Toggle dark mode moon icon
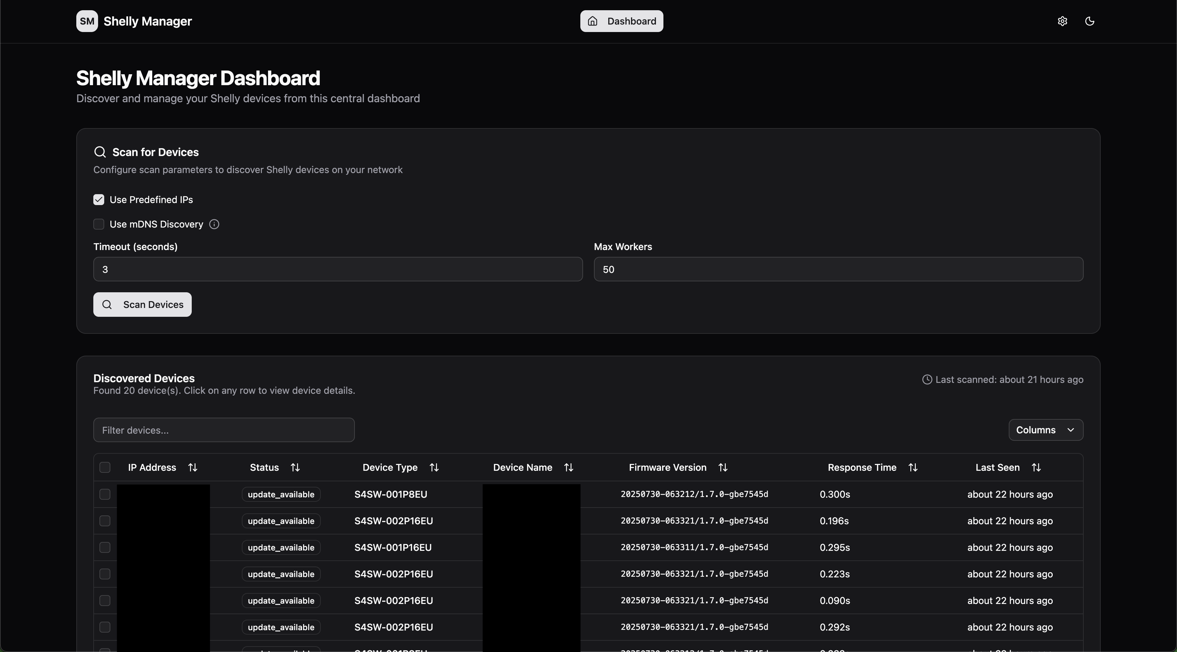The image size is (1177, 652). pyautogui.click(x=1090, y=21)
